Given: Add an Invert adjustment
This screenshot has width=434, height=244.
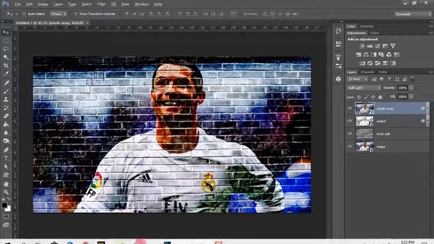Looking at the screenshot, I should pos(362,63).
